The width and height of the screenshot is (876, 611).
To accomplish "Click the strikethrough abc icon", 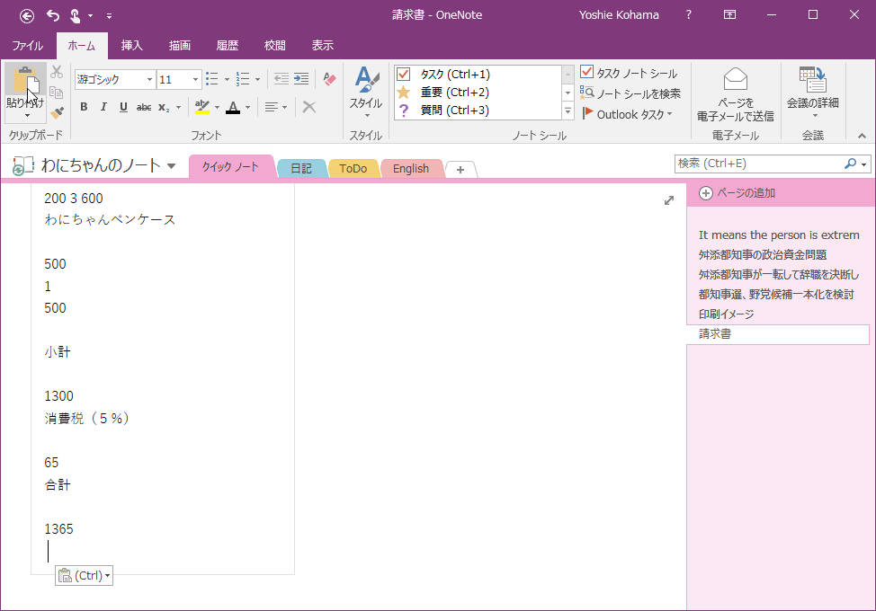I will [x=144, y=107].
